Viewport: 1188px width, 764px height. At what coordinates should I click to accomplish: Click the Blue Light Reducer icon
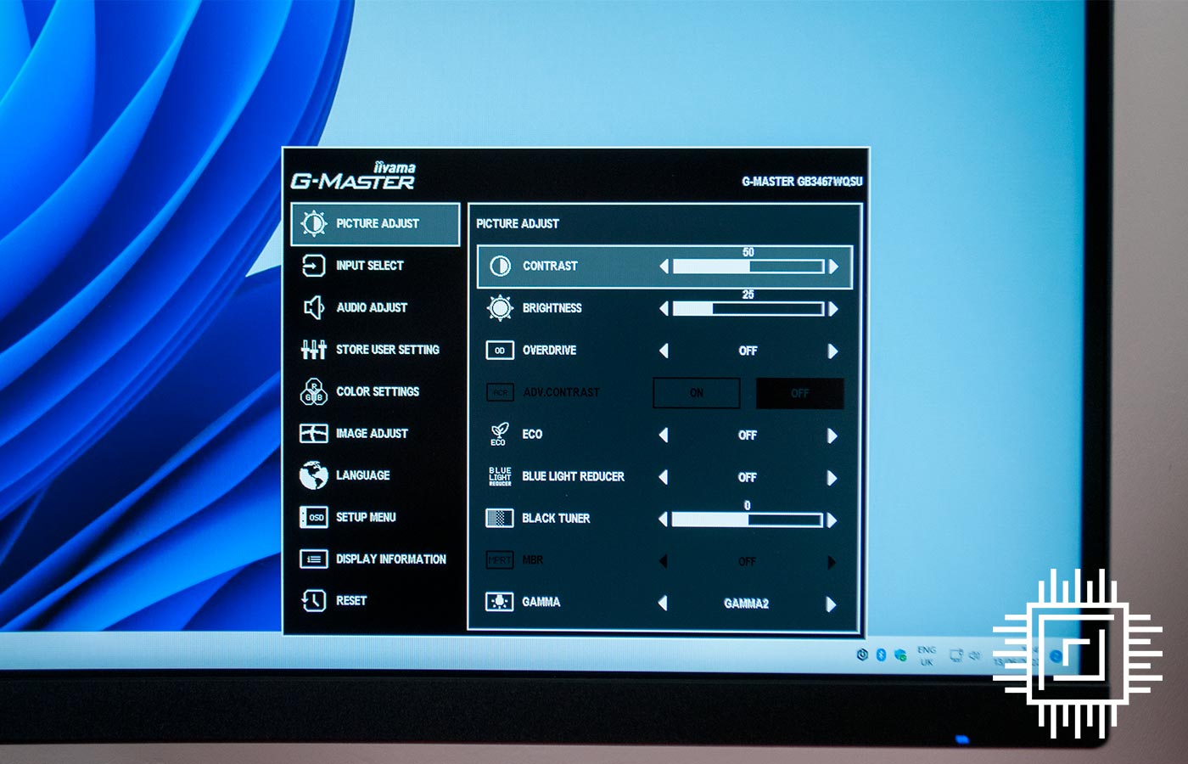click(500, 476)
